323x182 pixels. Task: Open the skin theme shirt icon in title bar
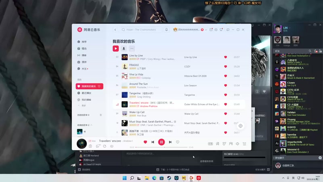click(221, 30)
